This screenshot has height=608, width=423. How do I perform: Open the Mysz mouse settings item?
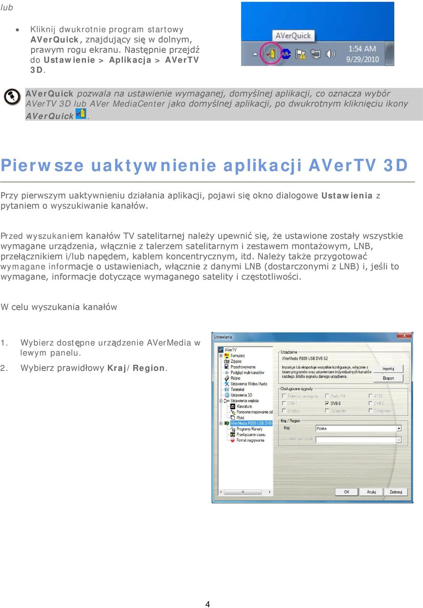tap(237, 418)
